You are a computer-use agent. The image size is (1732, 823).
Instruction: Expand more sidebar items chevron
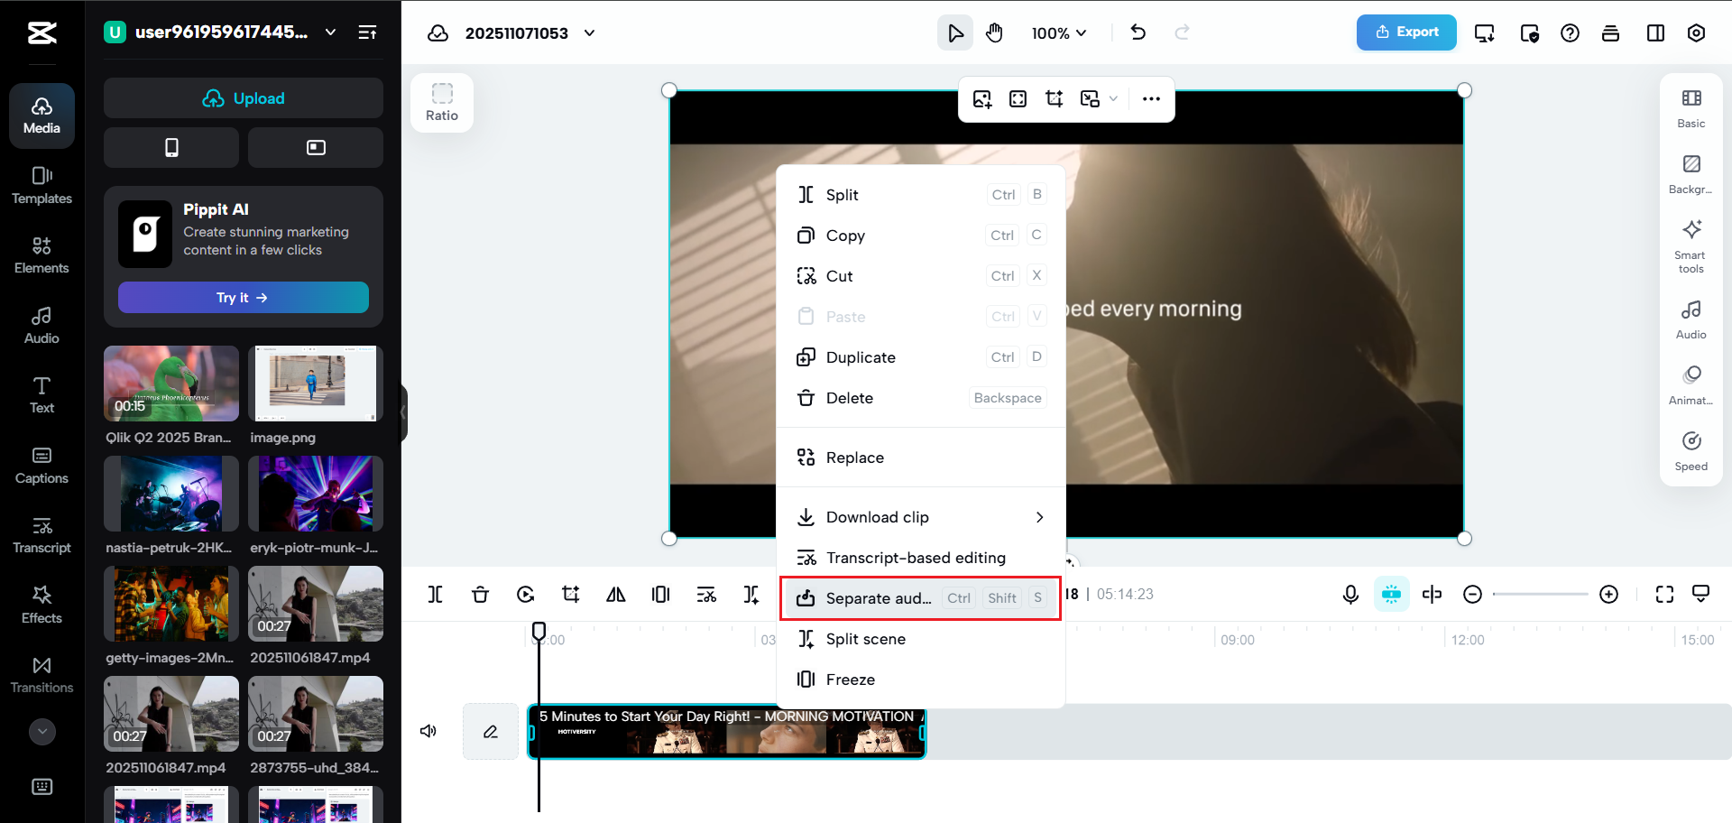point(41,731)
